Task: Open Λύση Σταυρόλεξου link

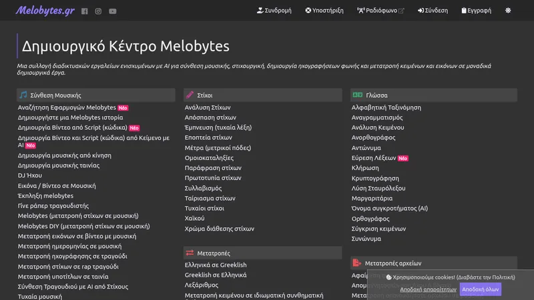Action: click(378, 188)
